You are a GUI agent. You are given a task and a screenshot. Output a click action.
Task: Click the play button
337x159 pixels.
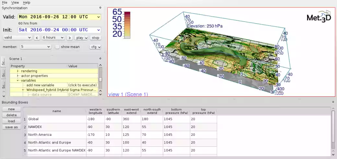coord(81,38)
